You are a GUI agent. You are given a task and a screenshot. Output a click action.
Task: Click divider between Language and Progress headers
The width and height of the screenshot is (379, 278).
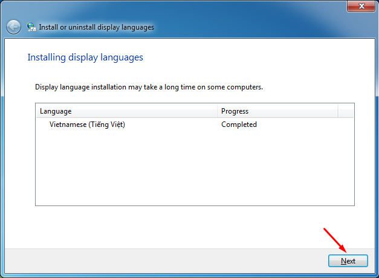point(217,111)
